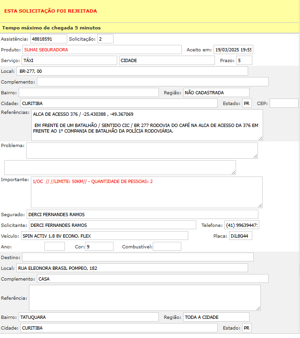The height and width of the screenshot is (338, 300).
Task: Click the Importante text area with red text
Action: point(147,192)
